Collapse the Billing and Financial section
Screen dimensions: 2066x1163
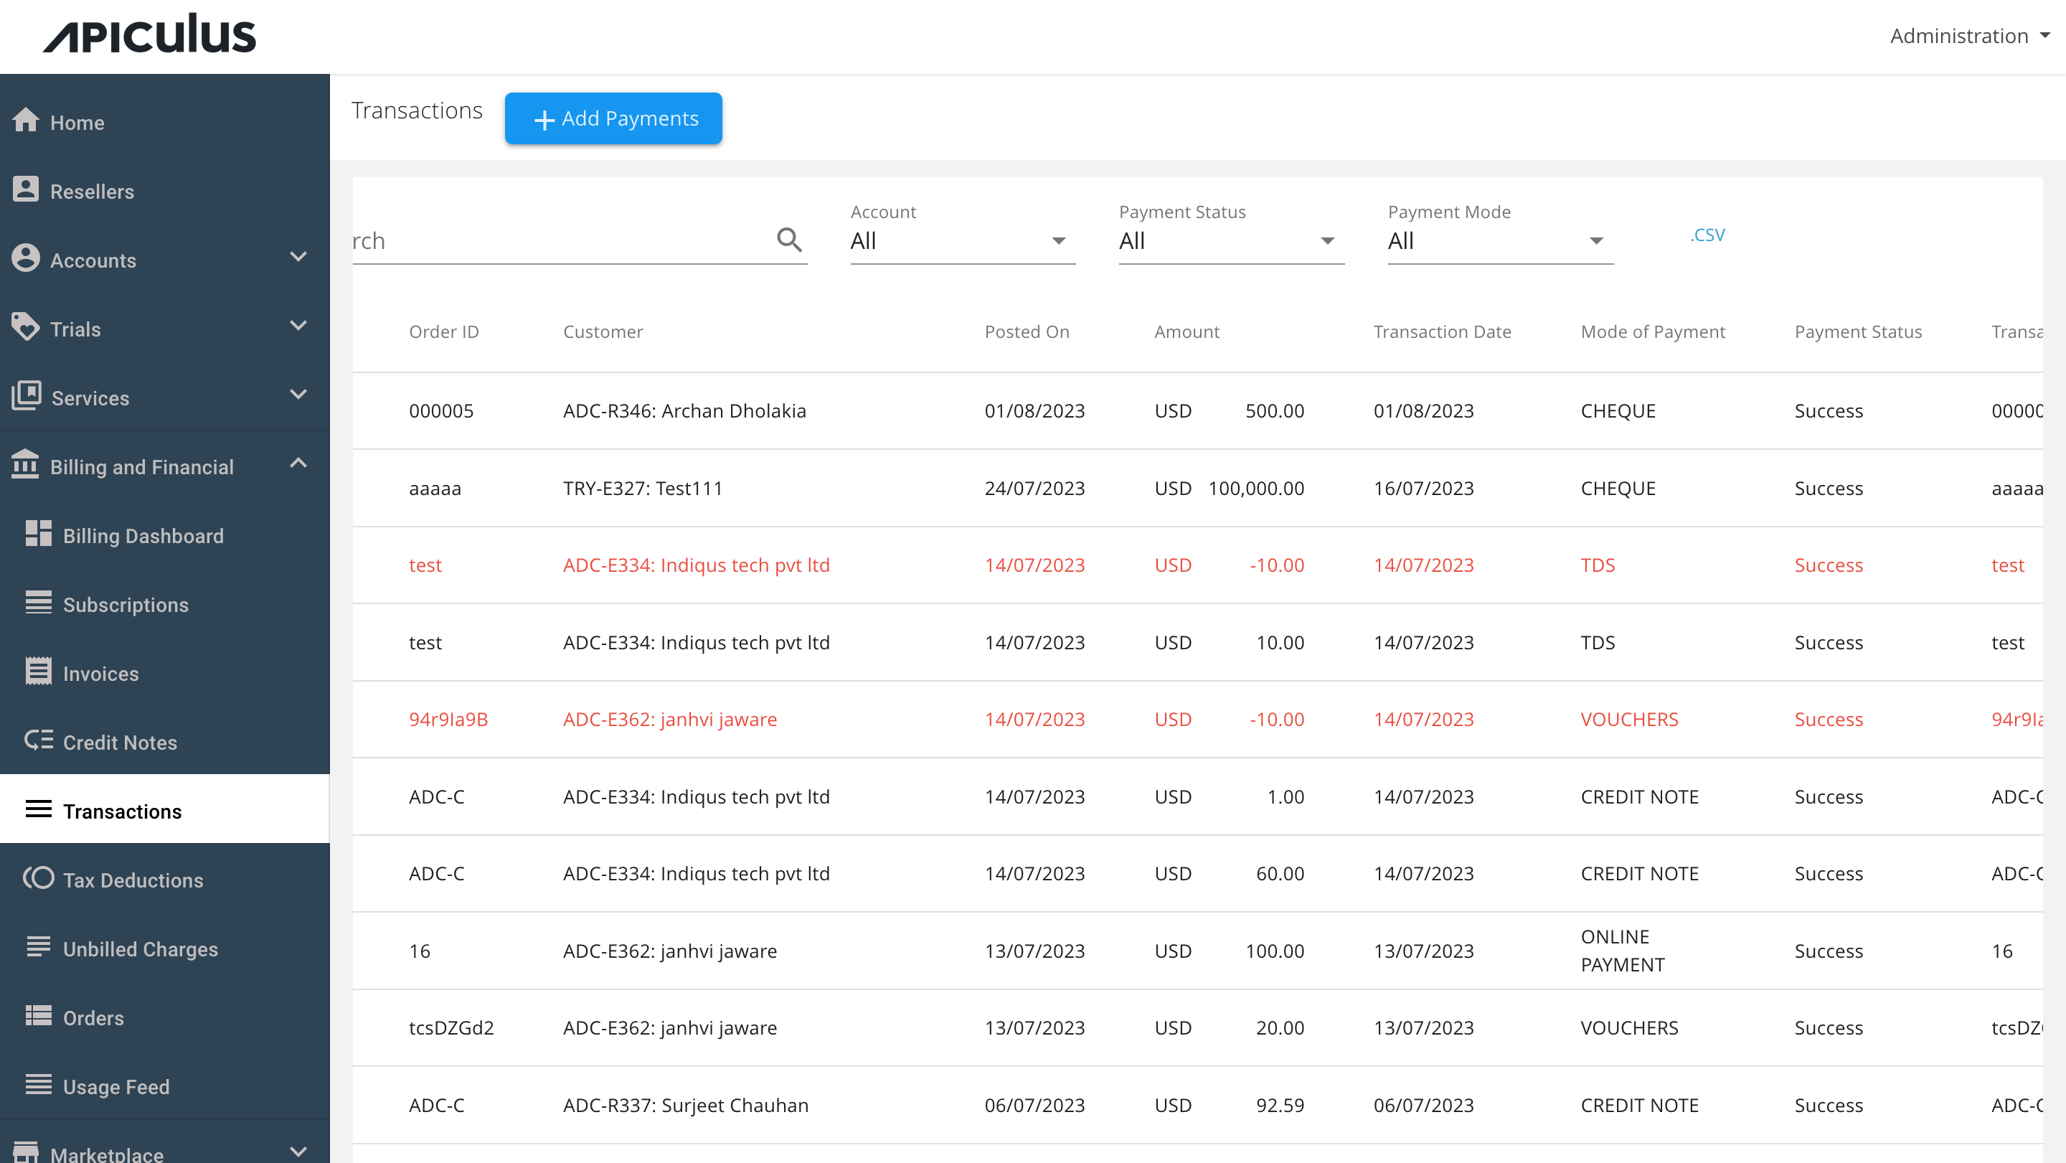tap(298, 463)
